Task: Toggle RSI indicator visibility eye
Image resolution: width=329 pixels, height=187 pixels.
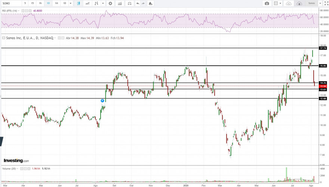Action: tap(23, 11)
